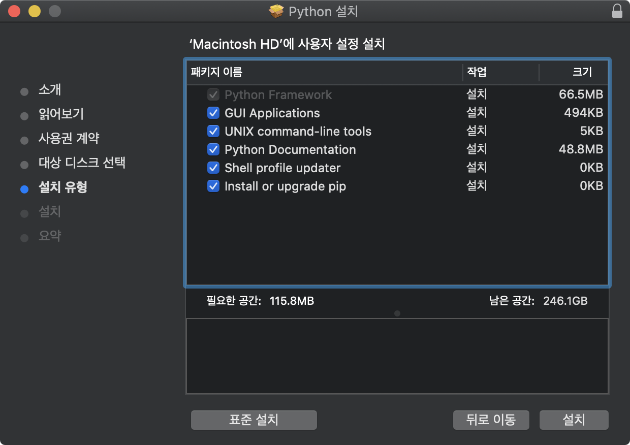Image resolution: width=630 pixels, height=445 pixels.
Task: Click the disabled Python Framework checkbox
Action: (x=213, y=94)
